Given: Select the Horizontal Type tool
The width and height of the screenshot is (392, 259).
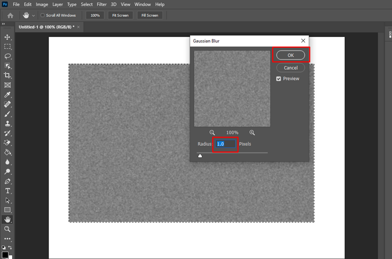Looking at the screenshot, I should coord(7,191).
